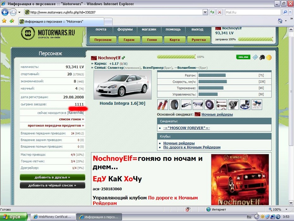
Task: Click the tire part icon
Action: pos(175,104)
